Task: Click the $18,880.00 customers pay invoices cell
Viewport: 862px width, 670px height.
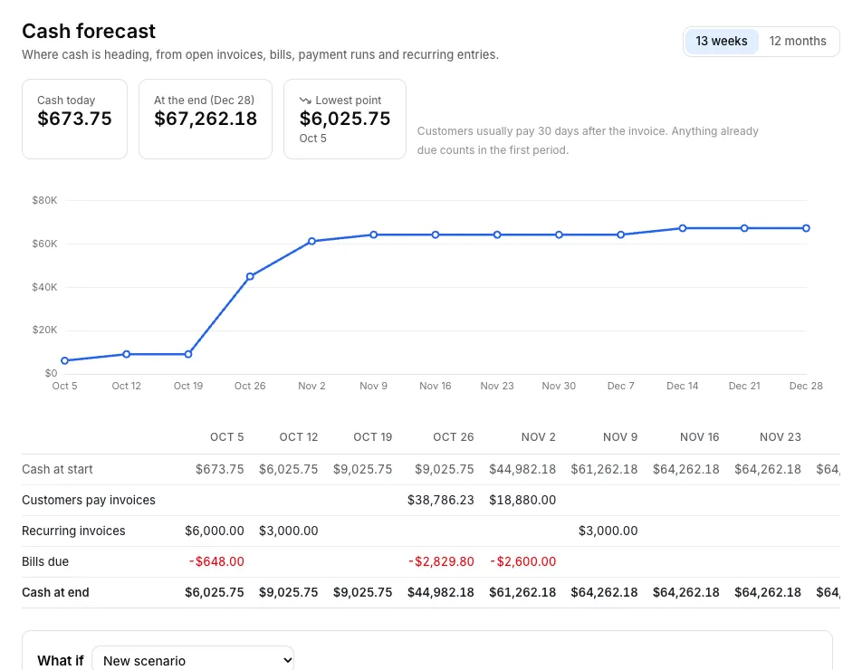Action: pyautogui.click(x=522, y=500)
